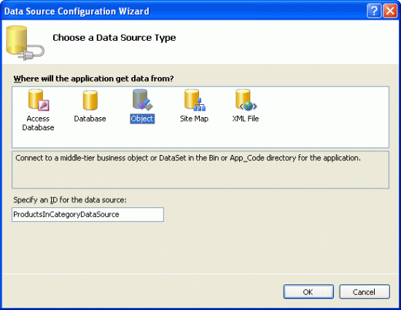Click the 'Site Map' text label
This screenshot has width=401, height=310.
click(194, 119)
